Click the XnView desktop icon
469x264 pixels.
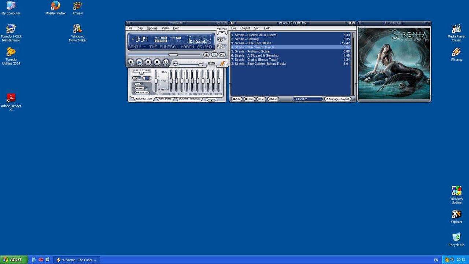coord(78,8)
